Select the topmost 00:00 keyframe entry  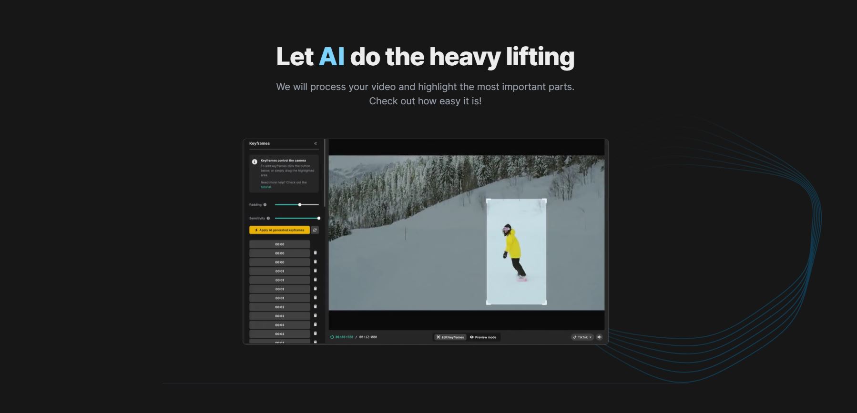(279, 244)
